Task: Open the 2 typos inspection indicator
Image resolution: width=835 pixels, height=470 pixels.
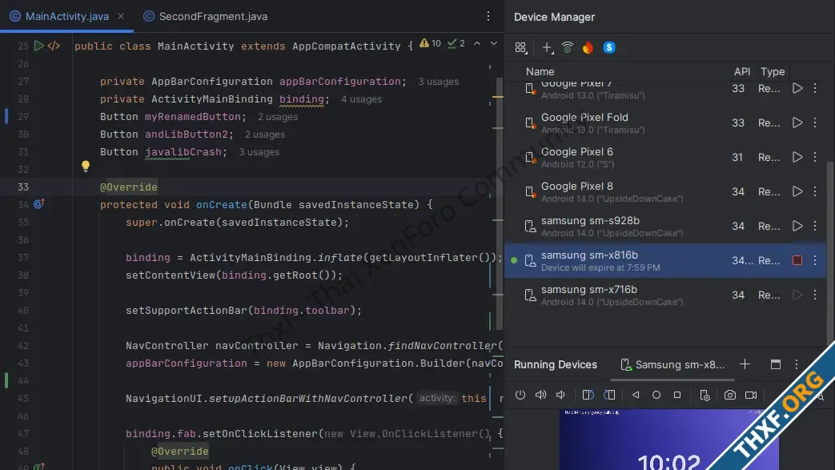Action: pyautogui.click(x=456, y=44)
